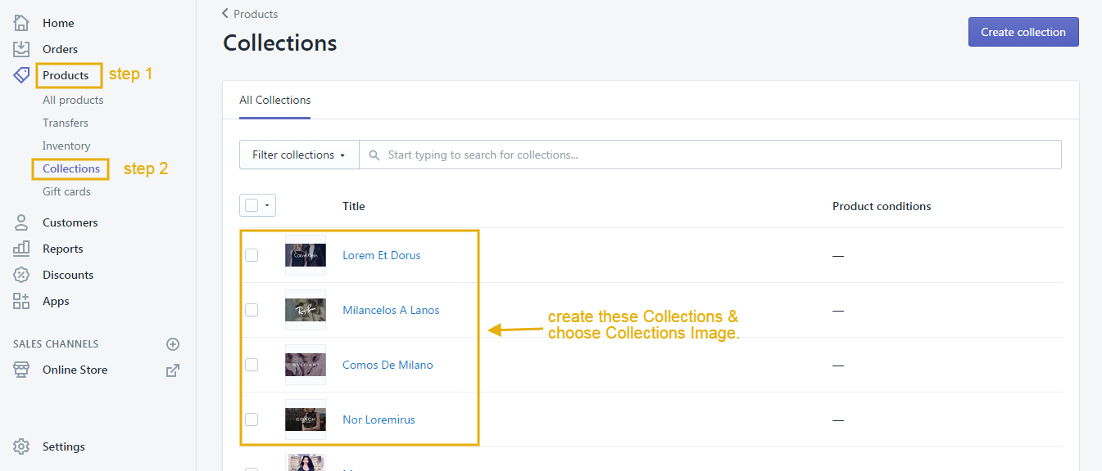
Task: Open the bulk selection dropdown arrow
Action: (x=267, y=206)
